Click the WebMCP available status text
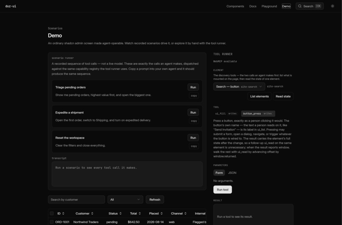Image resolution: width=342 pixels, height=225 pixels. [x=225, y=61]
